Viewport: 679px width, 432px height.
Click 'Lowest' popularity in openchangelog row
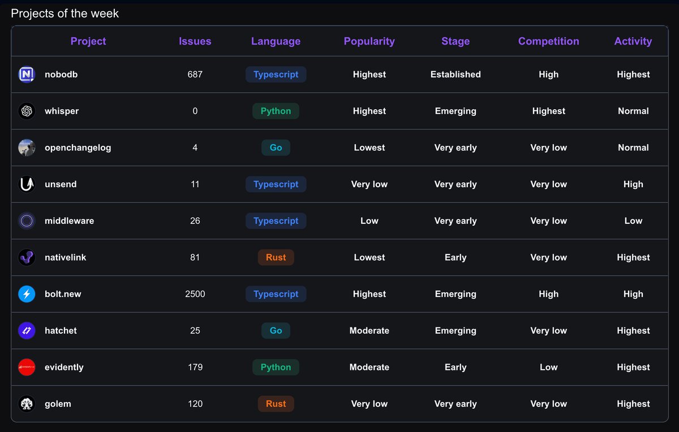369,148
